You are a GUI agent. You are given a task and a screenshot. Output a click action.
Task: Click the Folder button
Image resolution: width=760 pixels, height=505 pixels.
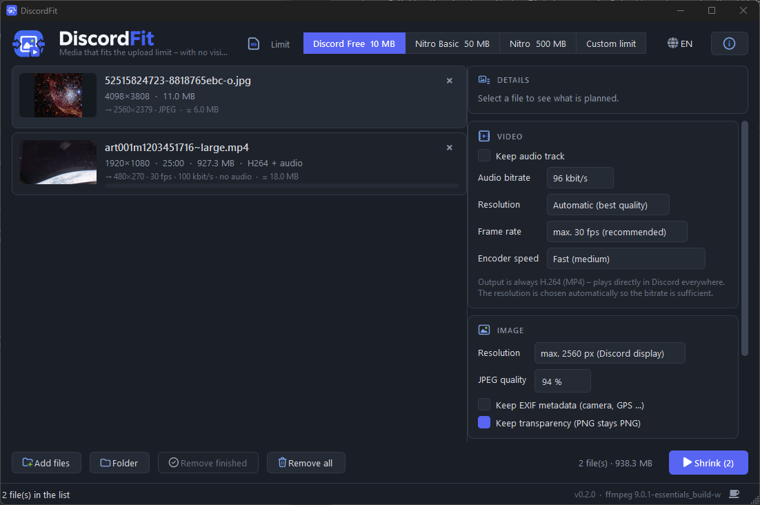pos(119,463)
